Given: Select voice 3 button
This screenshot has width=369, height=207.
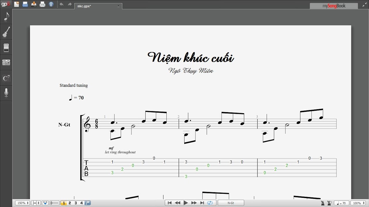Looking at the screenshot, I should click(76, 203).
